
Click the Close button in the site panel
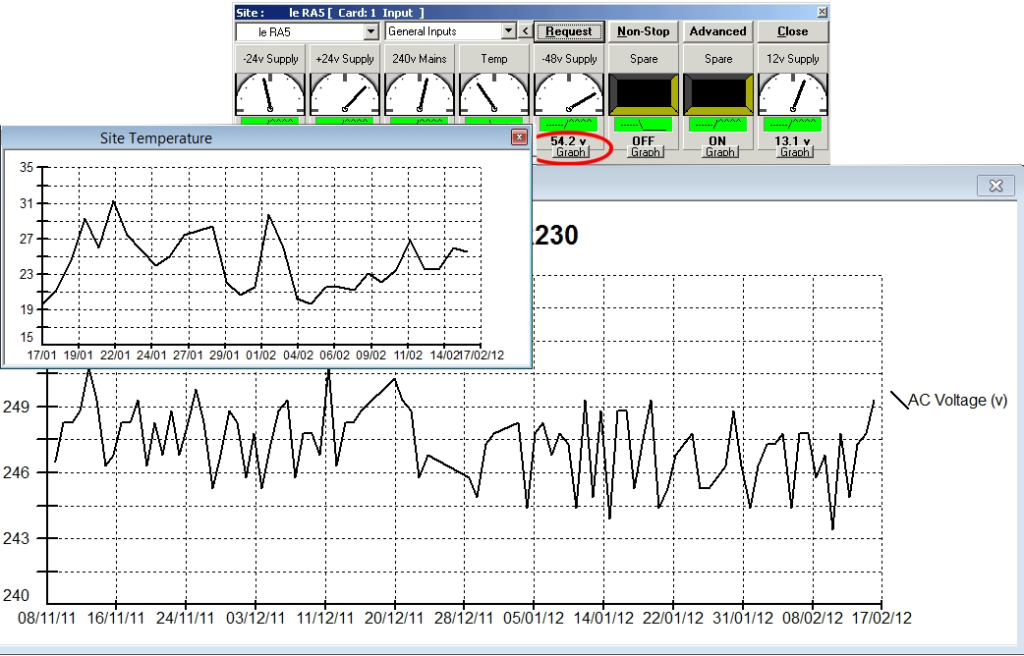point(792,31)
